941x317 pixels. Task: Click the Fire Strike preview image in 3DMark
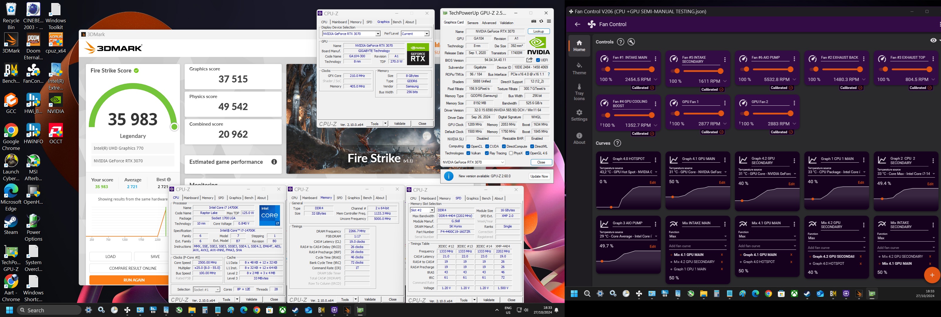click(363, 119)
